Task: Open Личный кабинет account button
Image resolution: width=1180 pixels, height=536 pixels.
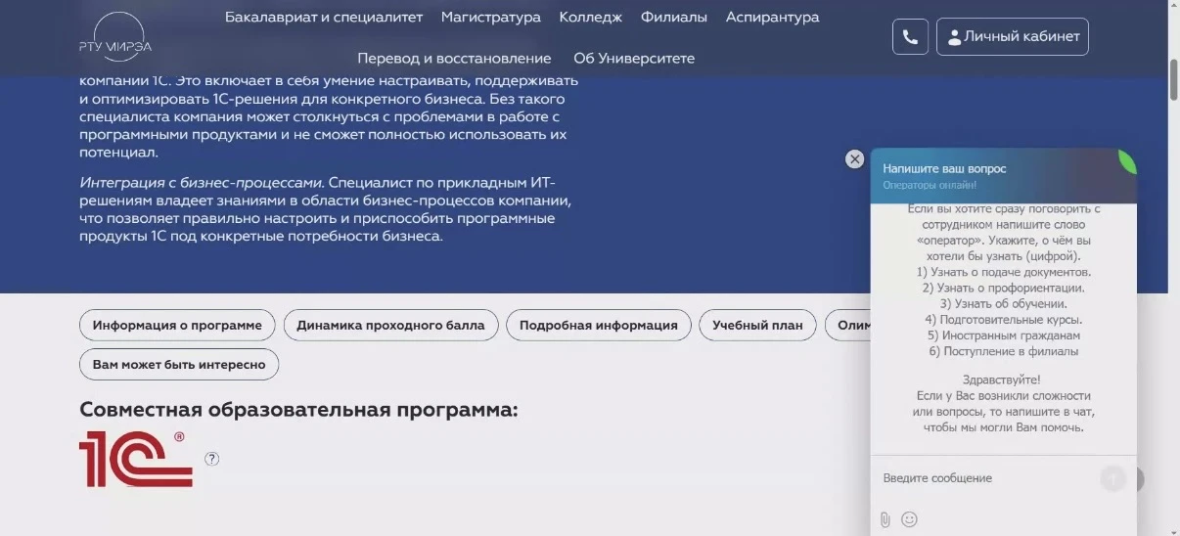Action: click(x=1012, y=37)
